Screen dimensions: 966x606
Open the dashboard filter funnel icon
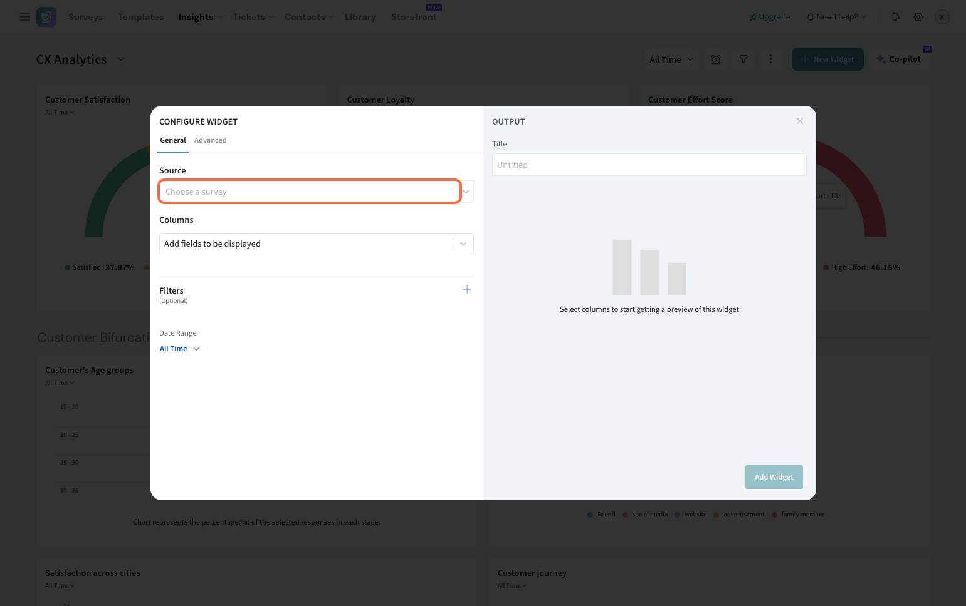point(743,59)
